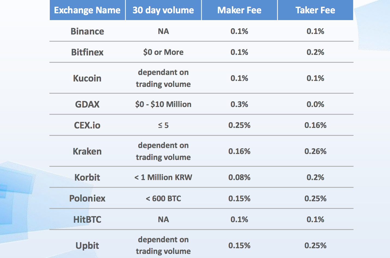Select the GDAX exchange cell
The image size is (390, 258).
coord(87,104)
